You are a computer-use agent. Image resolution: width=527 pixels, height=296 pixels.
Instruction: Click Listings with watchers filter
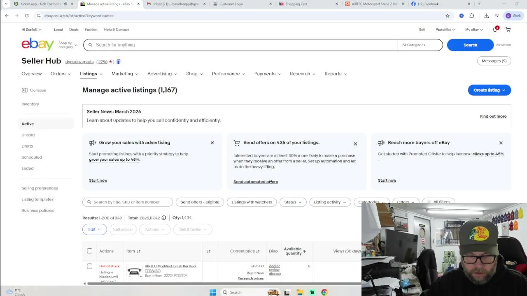(252, 202)
